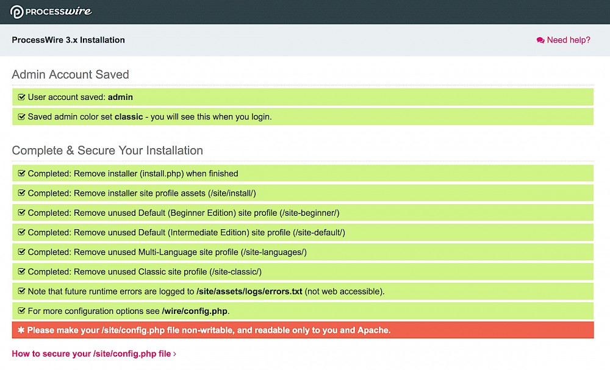Image resolution: width=610 pixels, height=370 pixels.
Task: Click the checkmark beside 'User account saved: admin'
Action: (21, 96)
